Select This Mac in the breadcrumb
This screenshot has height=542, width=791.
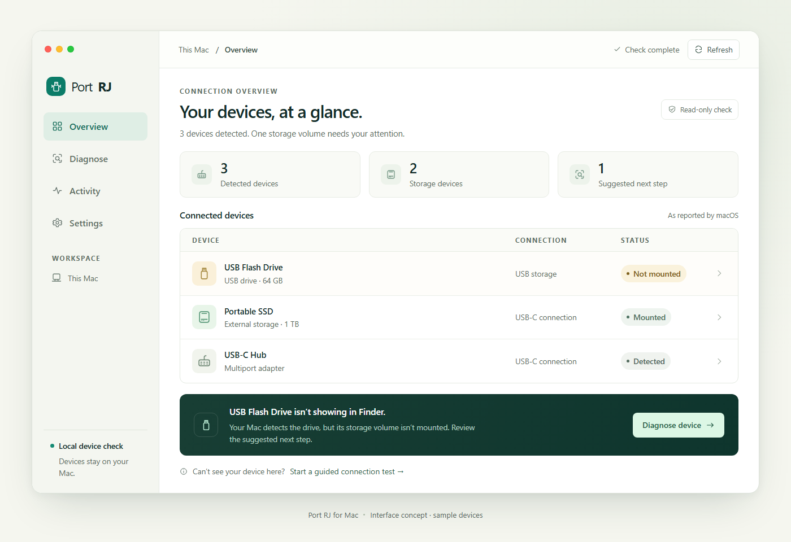coord(194,50)
